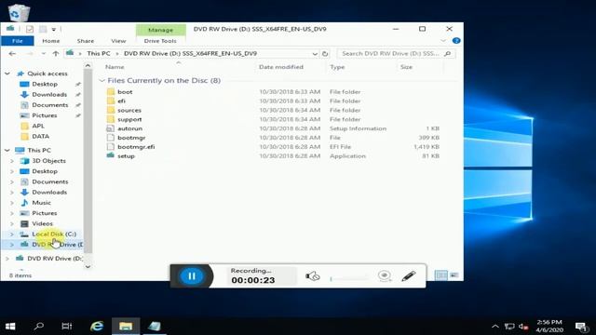The height and width of the screenshot is (335, 596).
Task: Select the boot folder
Action: [x=125, y=92]
